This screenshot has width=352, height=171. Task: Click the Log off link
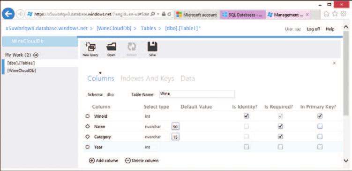point(313,29)
